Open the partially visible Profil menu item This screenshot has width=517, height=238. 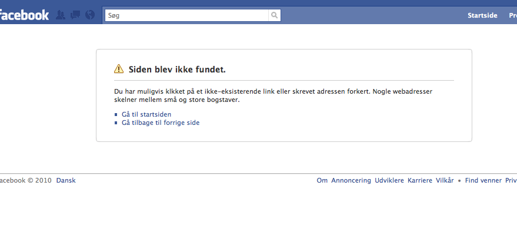[512, 16]
